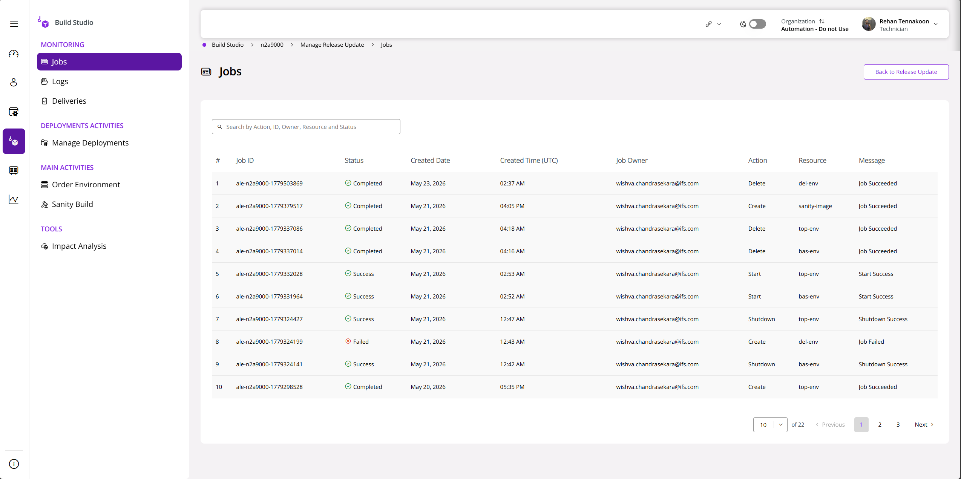Click the link chain icon in header

coord(708,24)
